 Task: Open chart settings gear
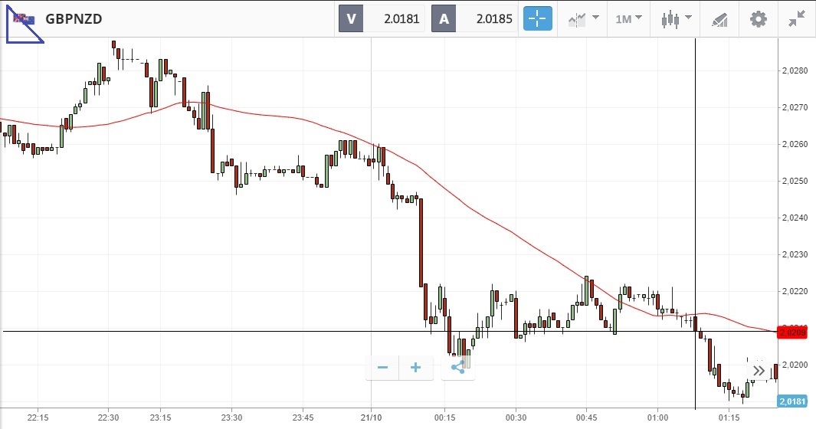pos(758,18)
